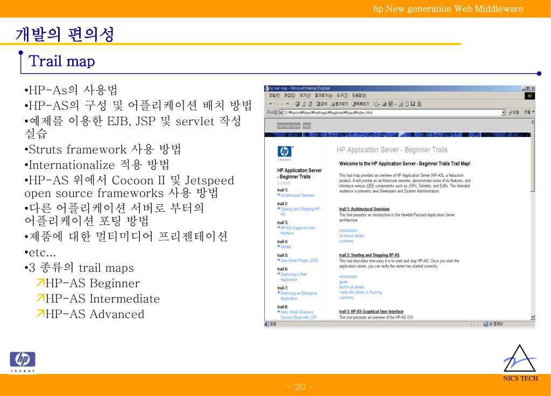Click 'summary' link under trail 1

point(346,241)
